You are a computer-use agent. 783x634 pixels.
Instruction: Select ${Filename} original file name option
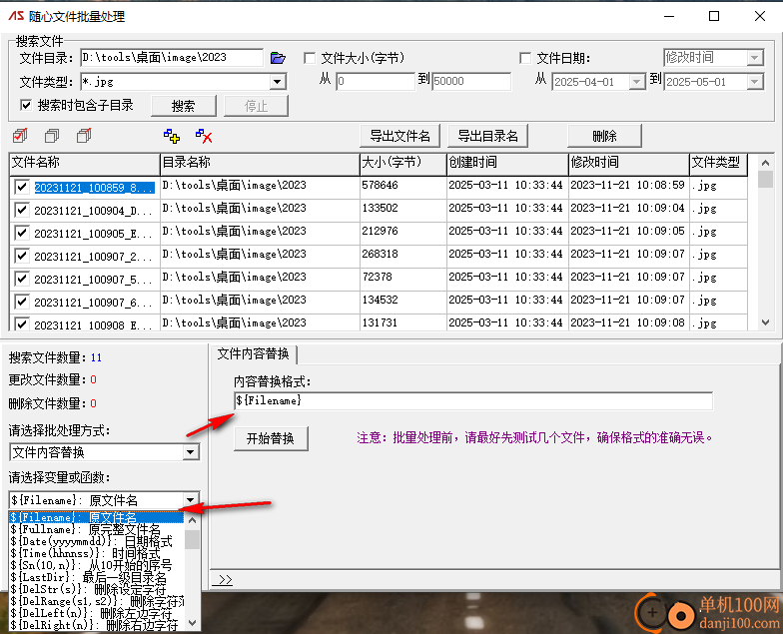[96, 517]
